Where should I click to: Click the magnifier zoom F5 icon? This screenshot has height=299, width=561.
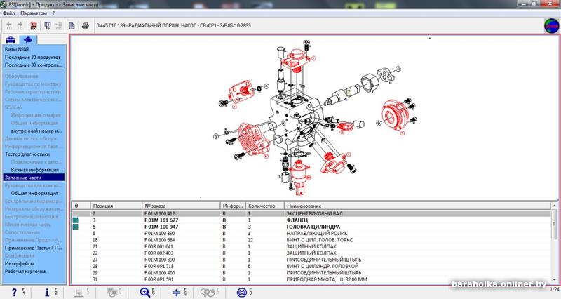[x=145, y=292]
